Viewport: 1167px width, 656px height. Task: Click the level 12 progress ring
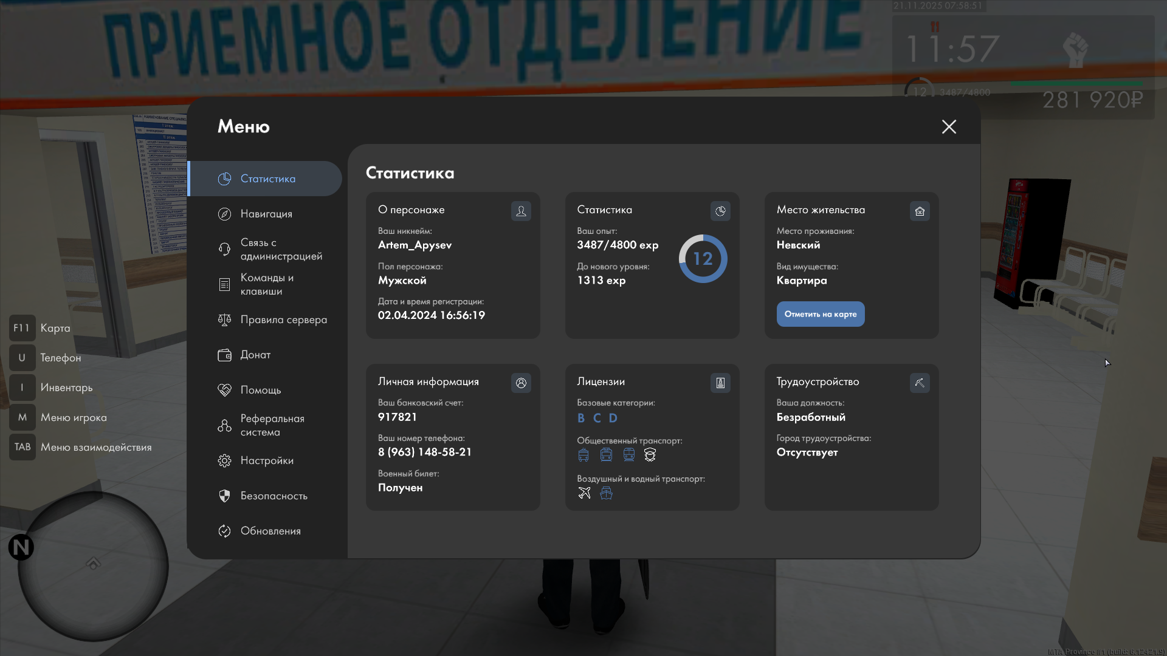tap(703, 259)
